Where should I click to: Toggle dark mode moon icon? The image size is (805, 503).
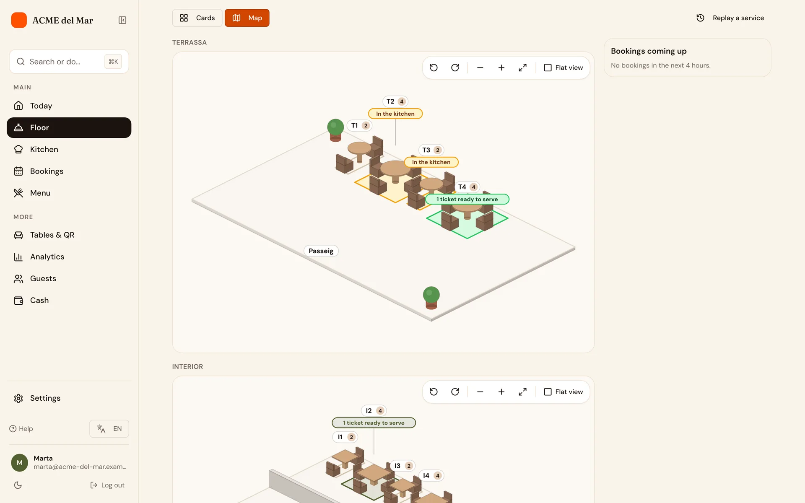18,485
